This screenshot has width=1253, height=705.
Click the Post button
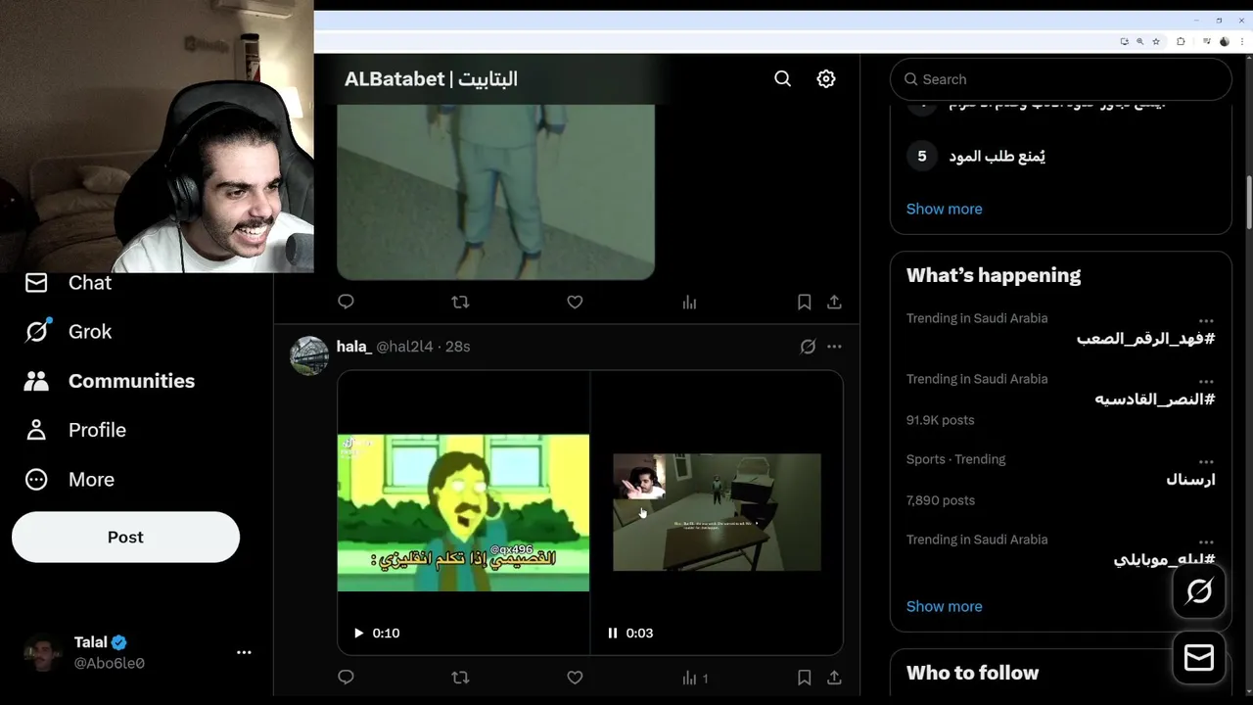point(125,537)
